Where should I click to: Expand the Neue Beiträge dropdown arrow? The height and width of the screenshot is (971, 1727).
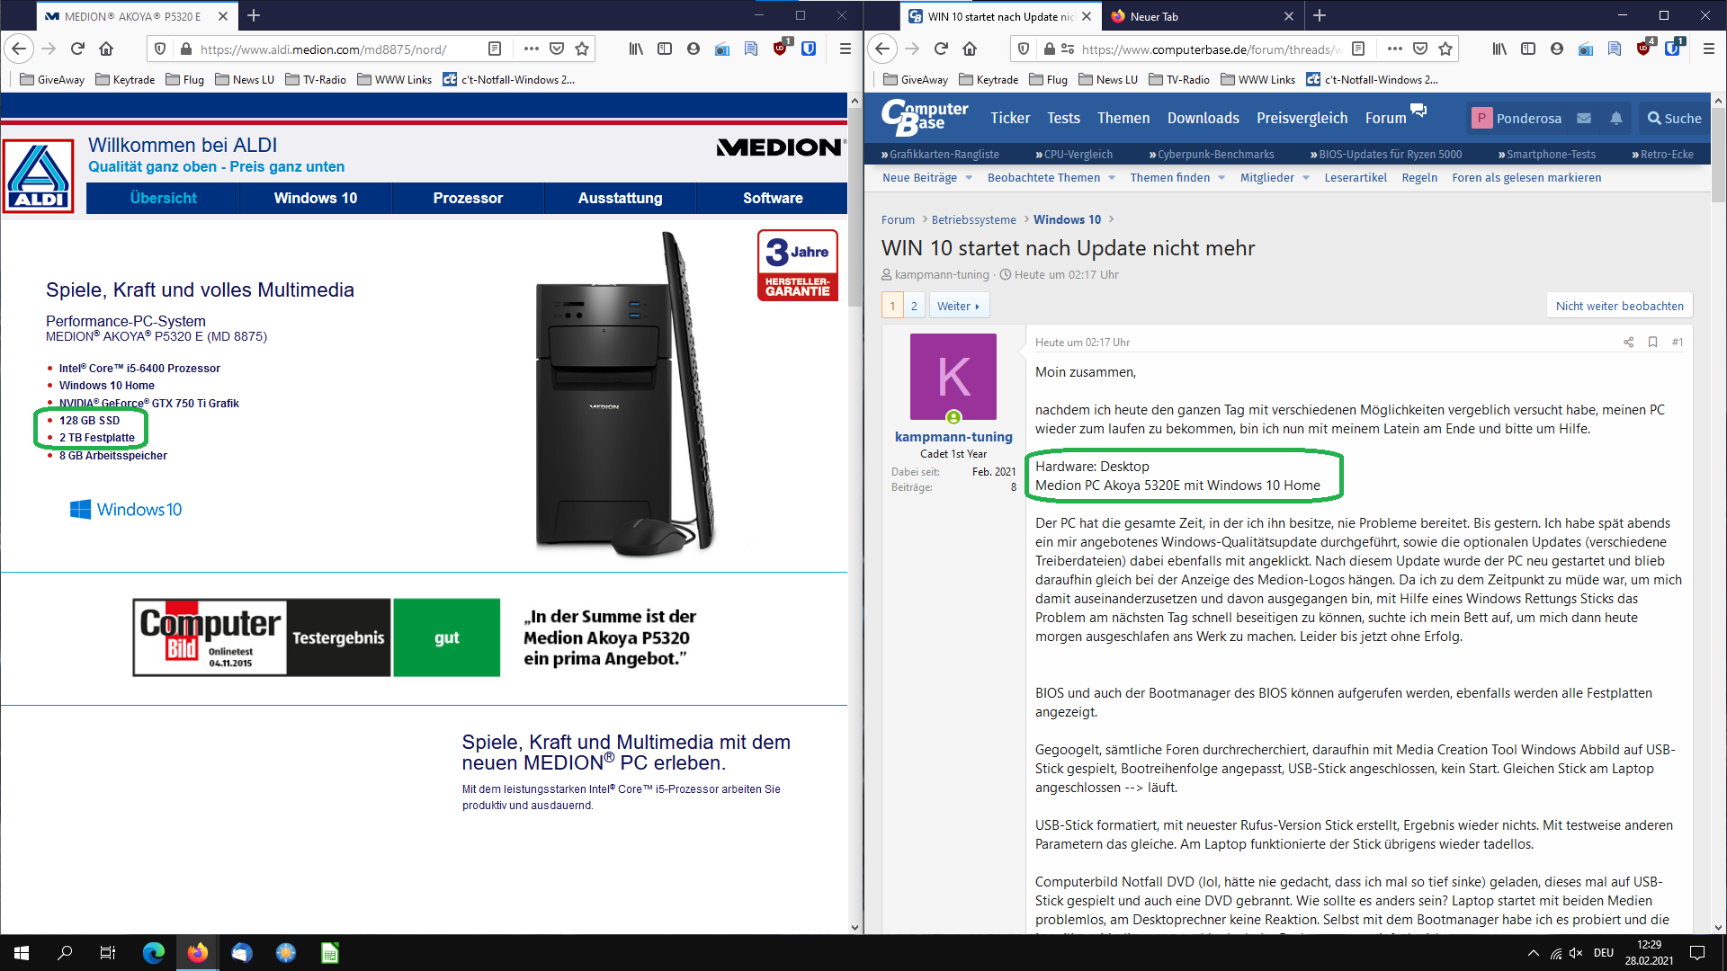(969, 178)
